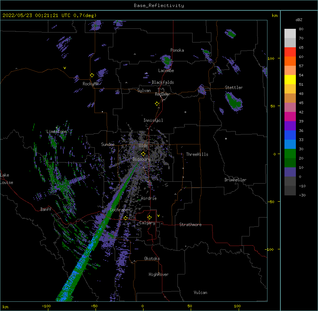Click the -100 tick on bottom axis
Screen dimensions: 318x311
pyautogui.click(x=46, y=306)
